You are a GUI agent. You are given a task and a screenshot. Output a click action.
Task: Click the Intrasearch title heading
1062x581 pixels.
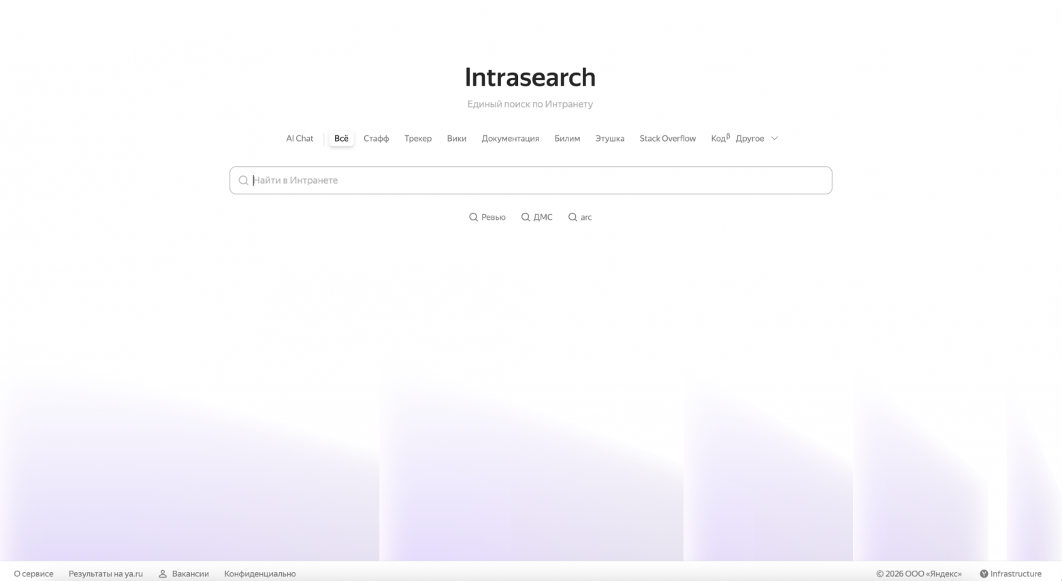(530, 78)
